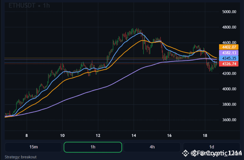Click the 5000.00 price axis label
Viewport: 244px width, 160px height.
point(229,12)
